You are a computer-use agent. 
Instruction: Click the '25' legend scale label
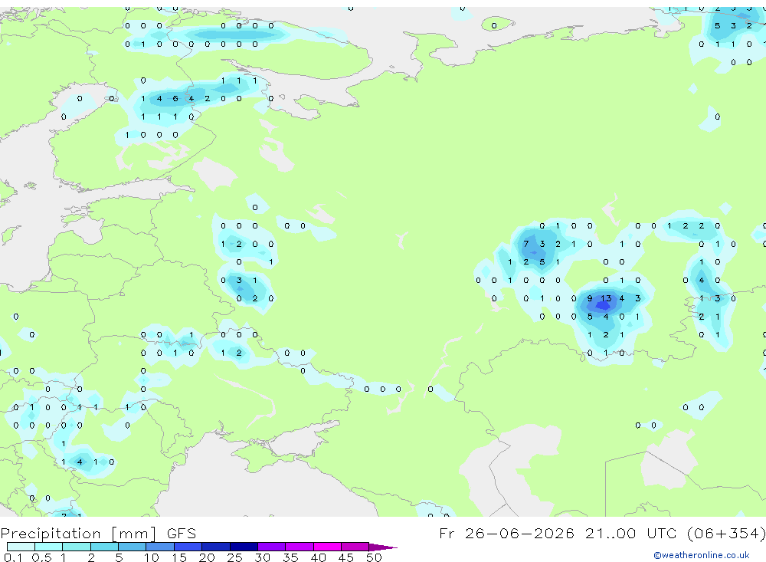coord(234,557)
